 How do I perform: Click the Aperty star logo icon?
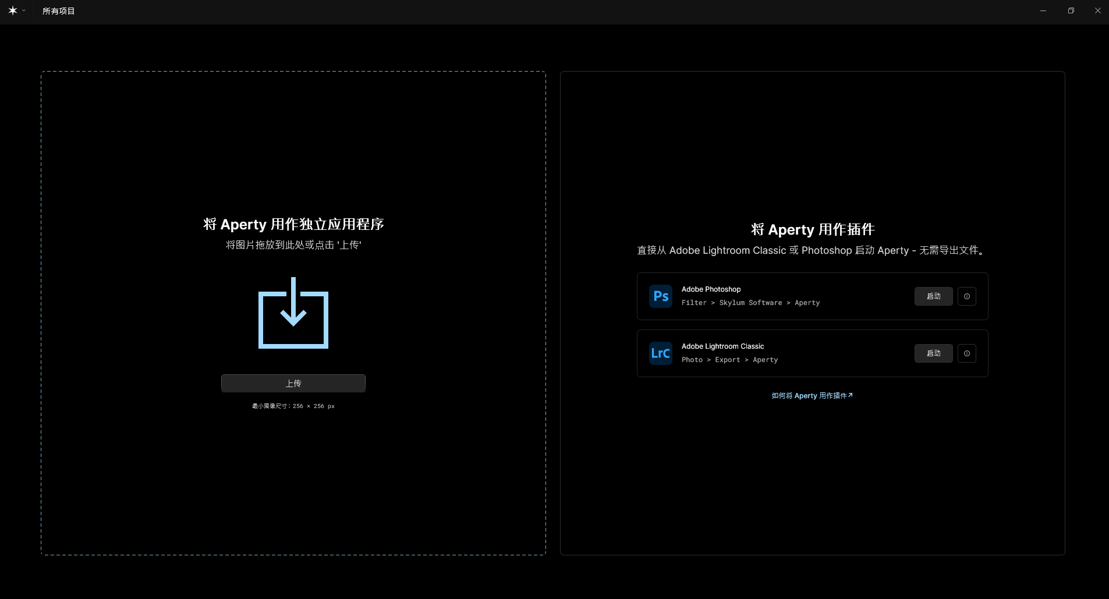13,10
